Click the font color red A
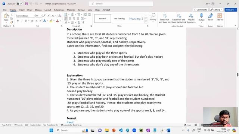The width and height of the screenshot is (239, 134). point(57,21)
